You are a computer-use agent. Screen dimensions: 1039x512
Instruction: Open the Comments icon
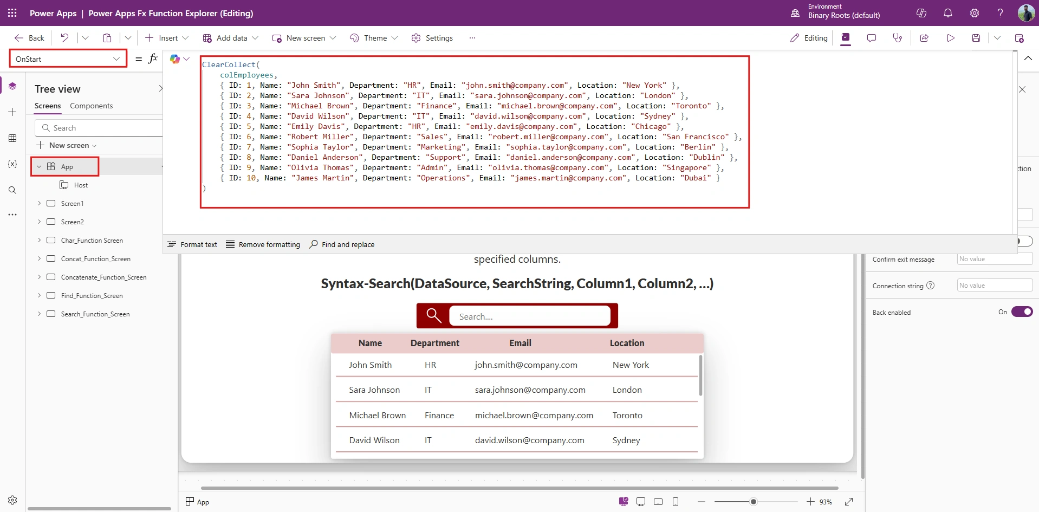click(x=872, y=38)
